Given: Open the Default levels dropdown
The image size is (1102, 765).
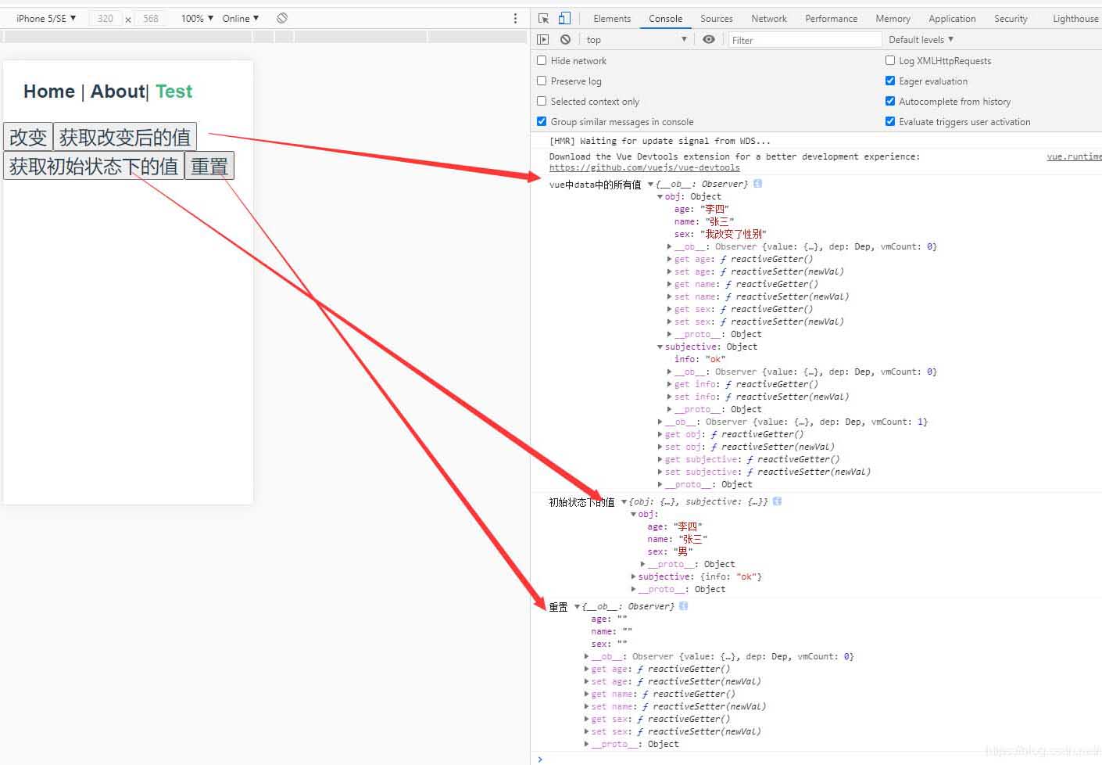Looking at the screenshot, I should click(921, 39).
